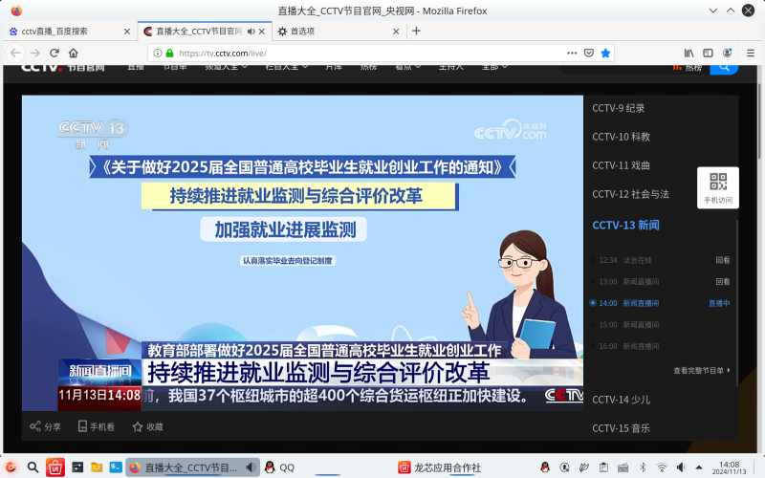Screen dimensions: 765x478
Task: Open taskbar terminal icon
Action: [x=116, y=467]
